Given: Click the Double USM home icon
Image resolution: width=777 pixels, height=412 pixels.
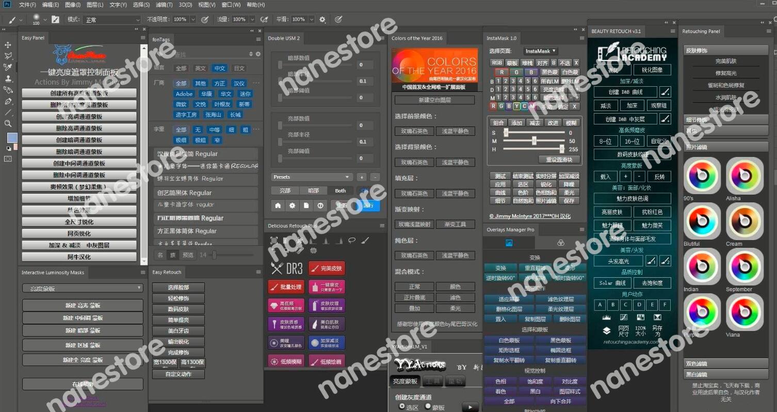Looking at the screenshot, I should (278, 205).
